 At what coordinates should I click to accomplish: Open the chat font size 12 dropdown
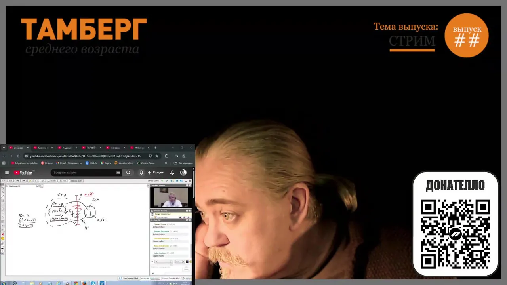[x=180, y=262]
